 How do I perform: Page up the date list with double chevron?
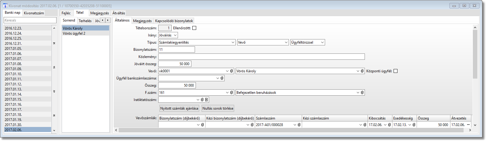pos(54,67)
